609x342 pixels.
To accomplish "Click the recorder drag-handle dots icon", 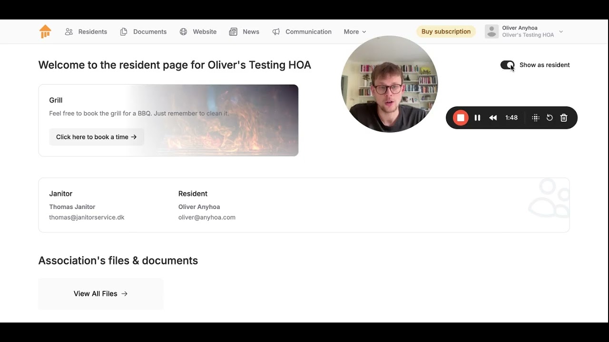I will pyautogui.click(x=535, y=118).
